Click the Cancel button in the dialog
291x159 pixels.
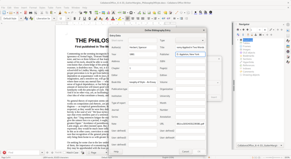[185, 152]
